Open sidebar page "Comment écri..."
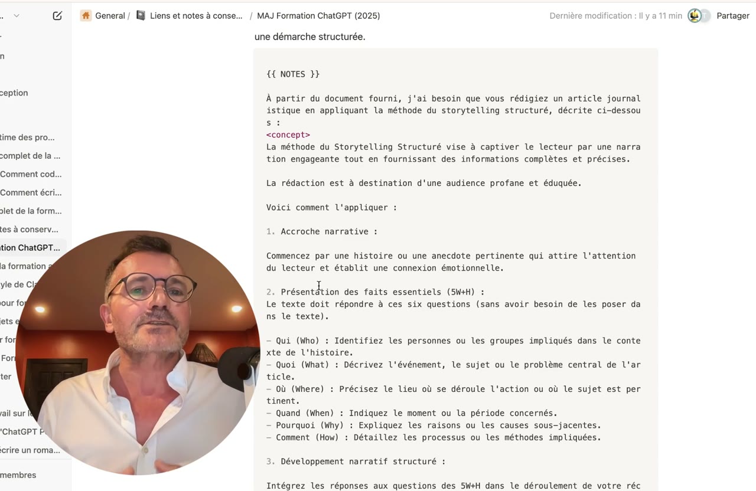Viewport: 756px width, 491px height. click(x=31, y=192)
